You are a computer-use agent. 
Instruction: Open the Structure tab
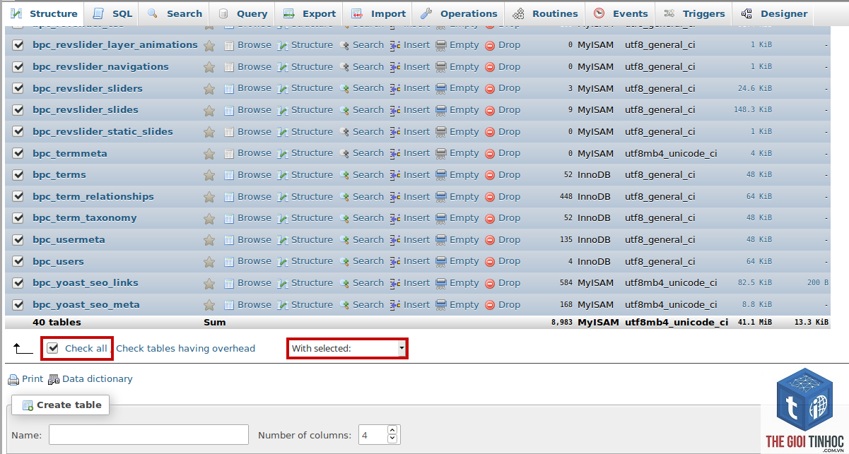click(43, 13)
